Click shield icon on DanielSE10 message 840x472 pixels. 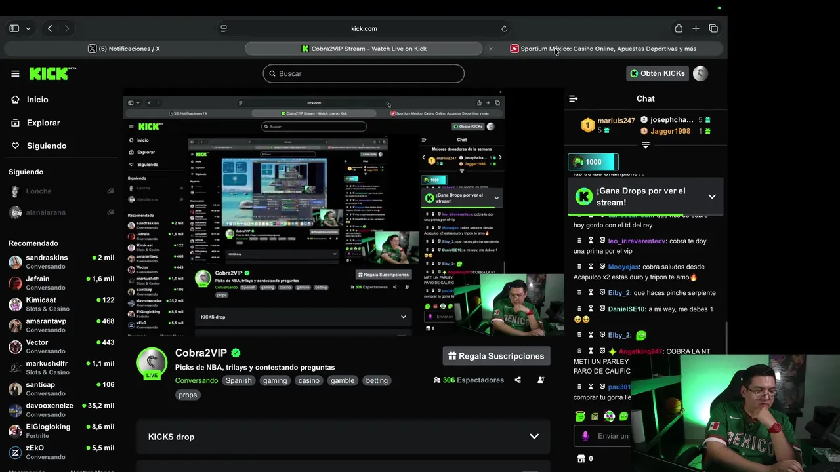[602, 309]
